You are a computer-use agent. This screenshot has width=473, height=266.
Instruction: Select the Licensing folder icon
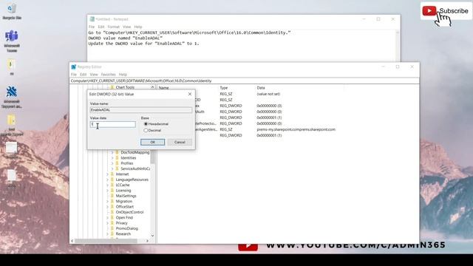coord(112,191)
